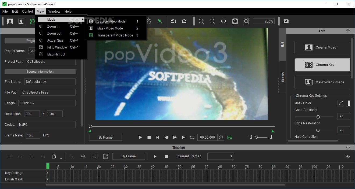Toggle loop playback
The image size is (355, 189).
click(x=192, y=138)
